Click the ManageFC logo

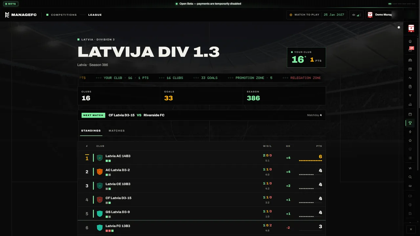pos(21,15)
